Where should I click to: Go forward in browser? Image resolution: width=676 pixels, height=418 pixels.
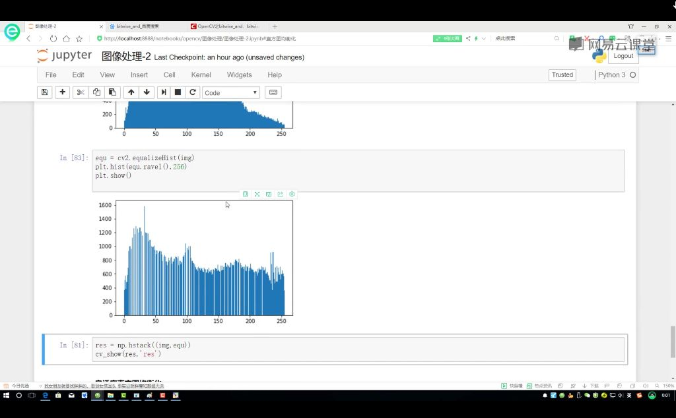pos(40,39)
